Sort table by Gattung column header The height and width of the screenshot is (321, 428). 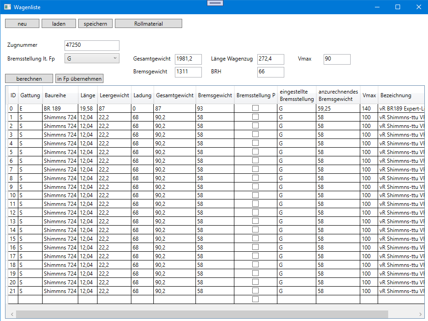30,95
